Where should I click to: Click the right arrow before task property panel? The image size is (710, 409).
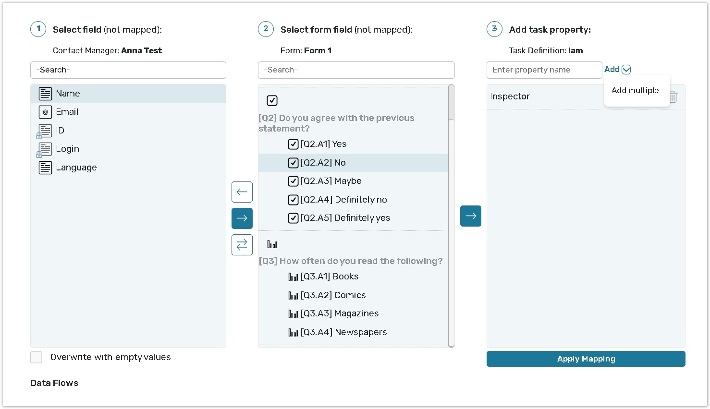coord(470,216)
